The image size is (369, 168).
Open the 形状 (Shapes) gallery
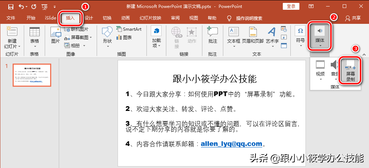coord(107,37)
